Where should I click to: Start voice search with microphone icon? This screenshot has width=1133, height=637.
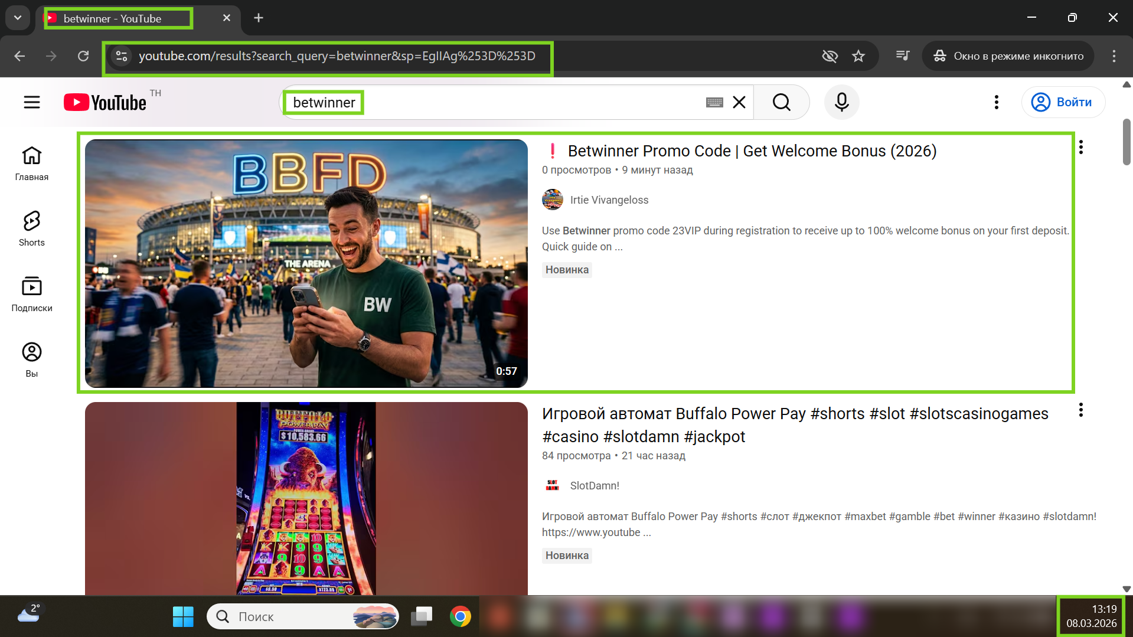pos(841,102)
